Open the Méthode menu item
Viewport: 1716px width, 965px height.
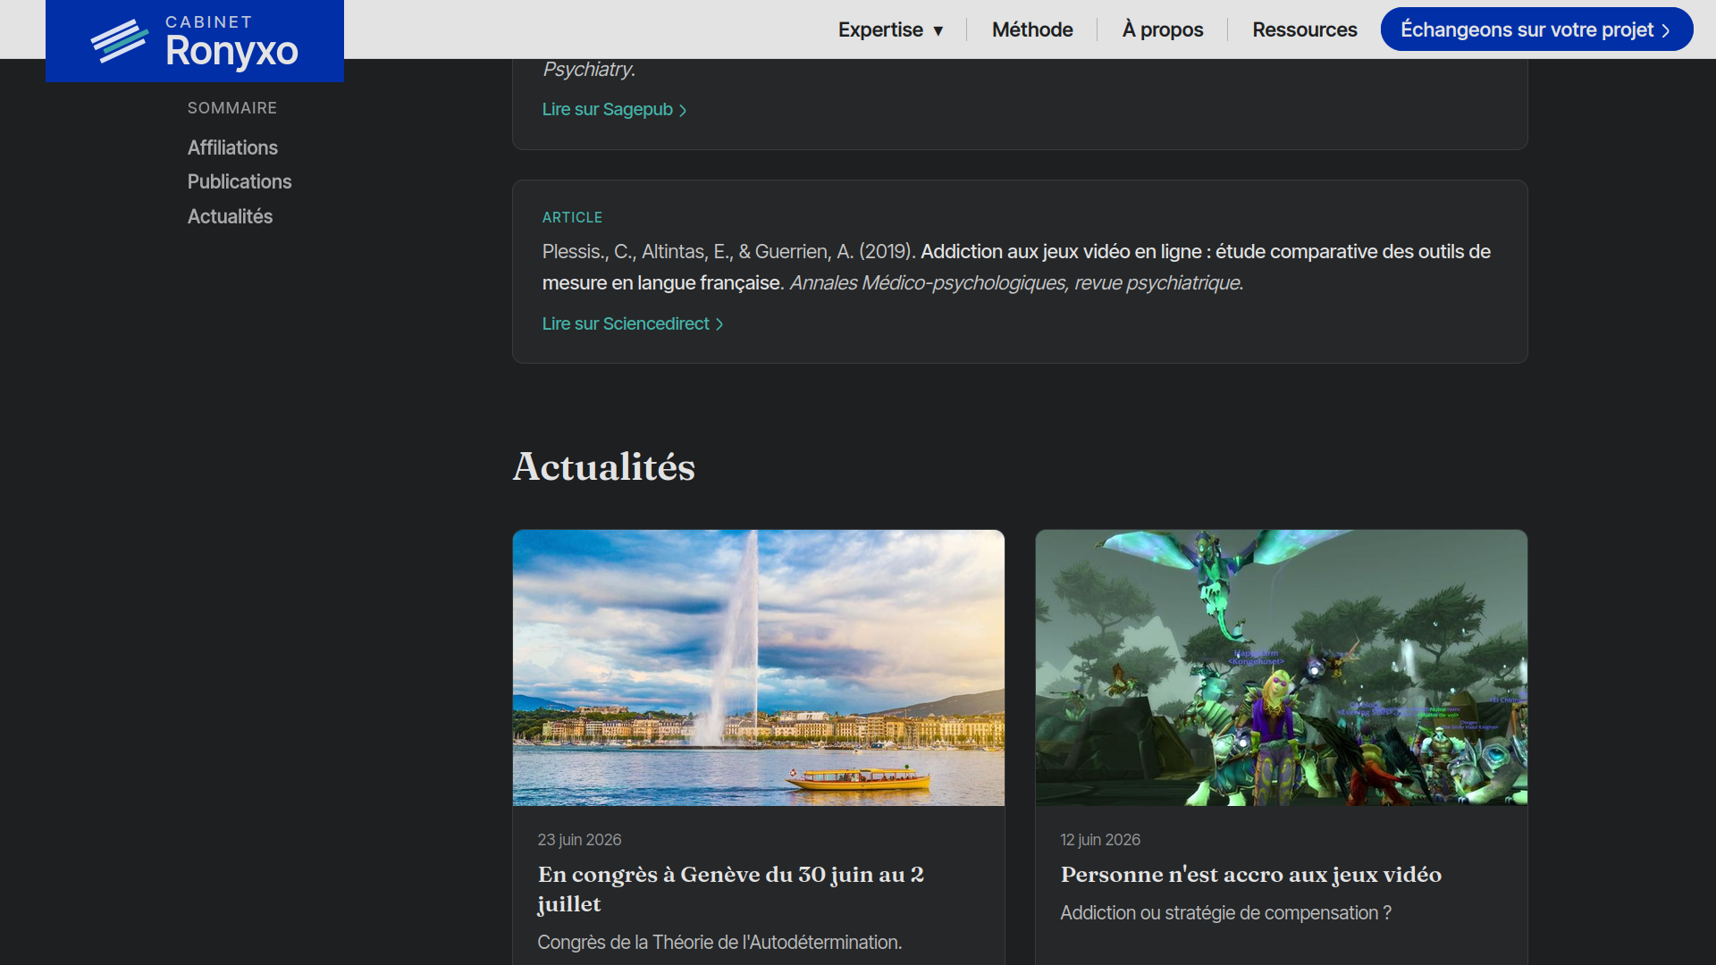(1032, 29)
